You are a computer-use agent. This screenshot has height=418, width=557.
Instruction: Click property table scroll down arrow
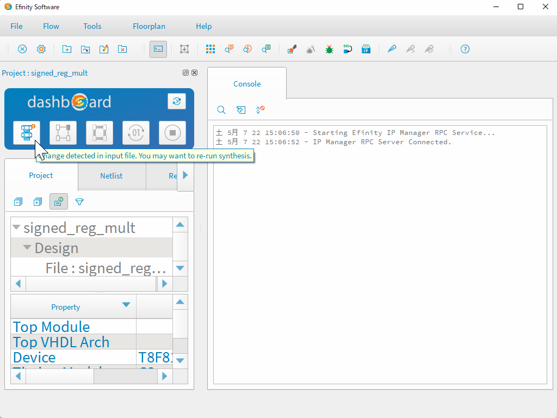click(180, 361)
